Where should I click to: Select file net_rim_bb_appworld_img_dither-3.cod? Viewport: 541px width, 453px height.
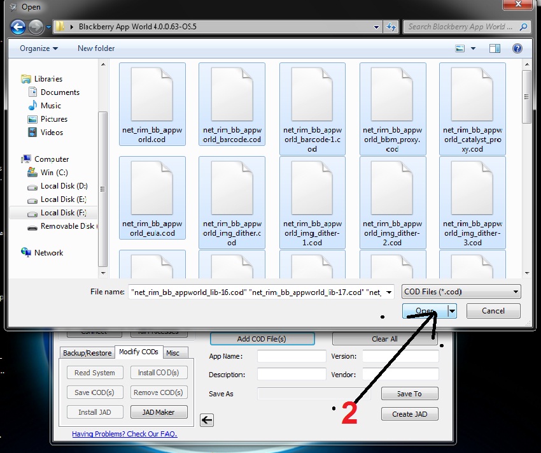(x=472, y=203)
